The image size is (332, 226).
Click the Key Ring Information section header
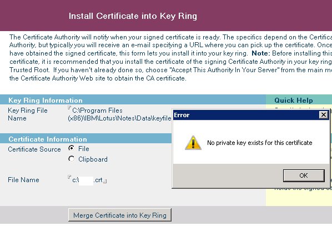point(133,100)
